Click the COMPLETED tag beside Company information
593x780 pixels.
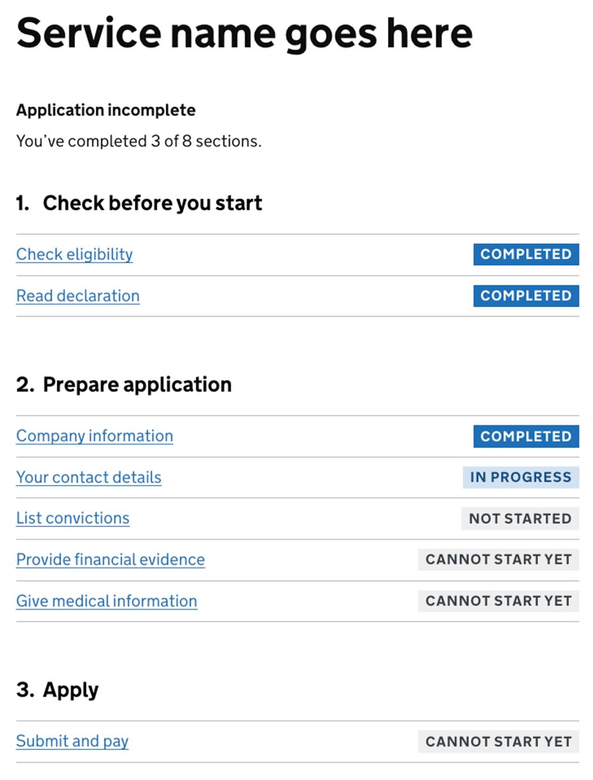(x=525, y=437)
